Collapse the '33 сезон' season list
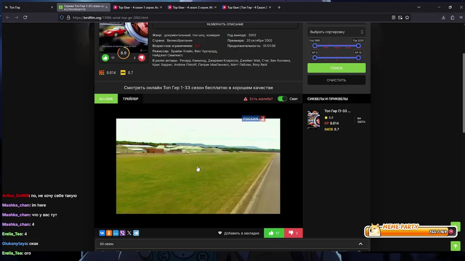This screenshot has width=465, height=261. click(x=360, y=244)
